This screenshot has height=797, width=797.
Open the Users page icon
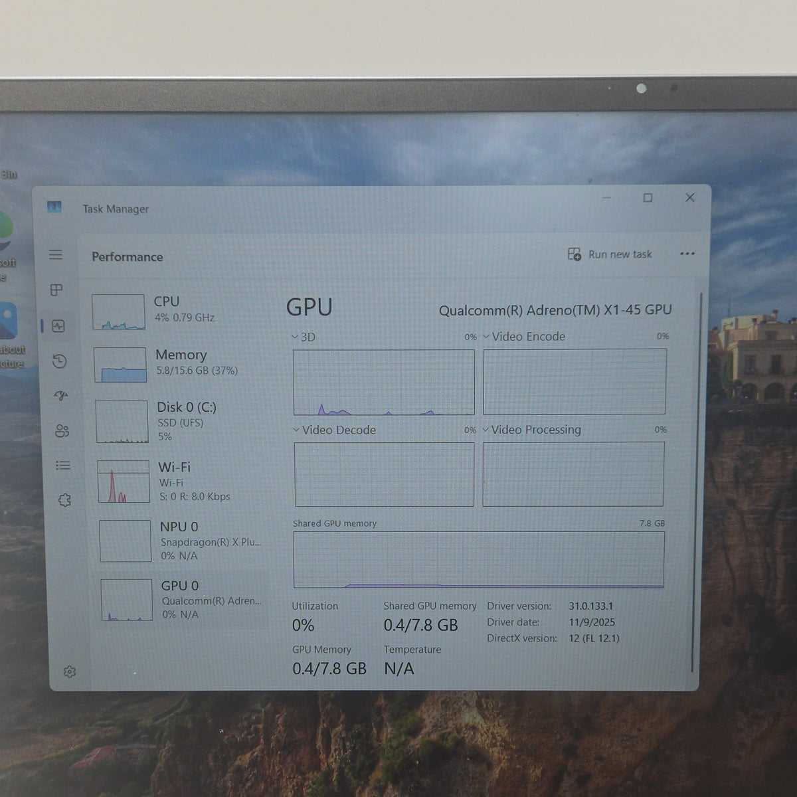(62, 431)
